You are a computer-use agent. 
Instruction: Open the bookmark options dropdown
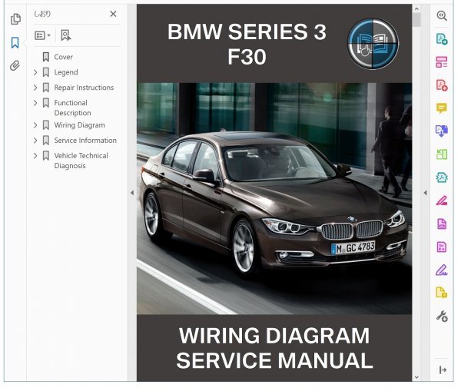42,35
